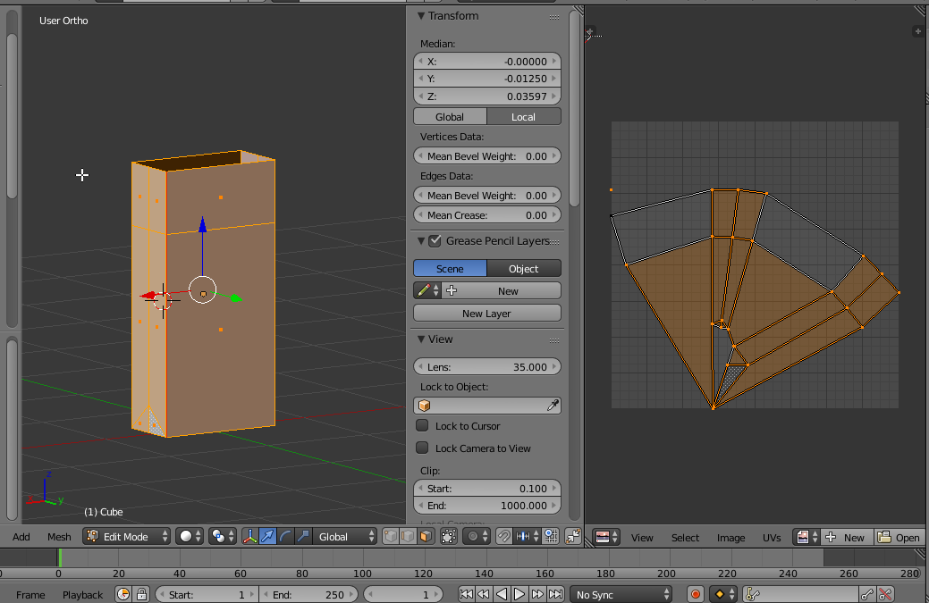Screen dimensions: 929x603
Task: Open transform orientation Global dropdown
Action: 344,537
